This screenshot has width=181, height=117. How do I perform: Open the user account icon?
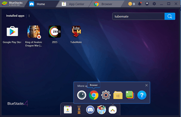point(147,4)
